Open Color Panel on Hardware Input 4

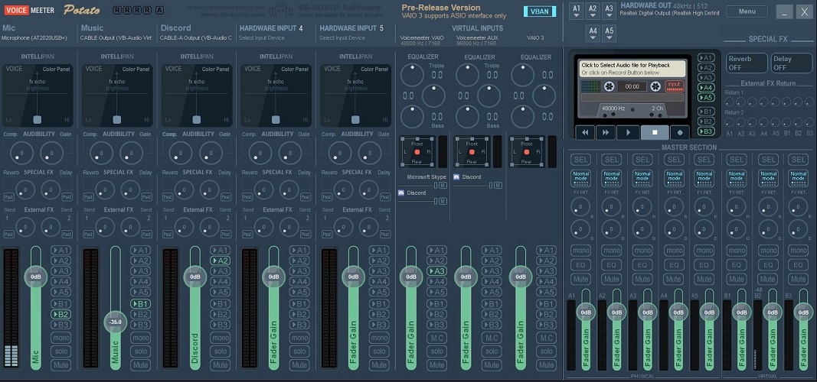tap(294, 69)
